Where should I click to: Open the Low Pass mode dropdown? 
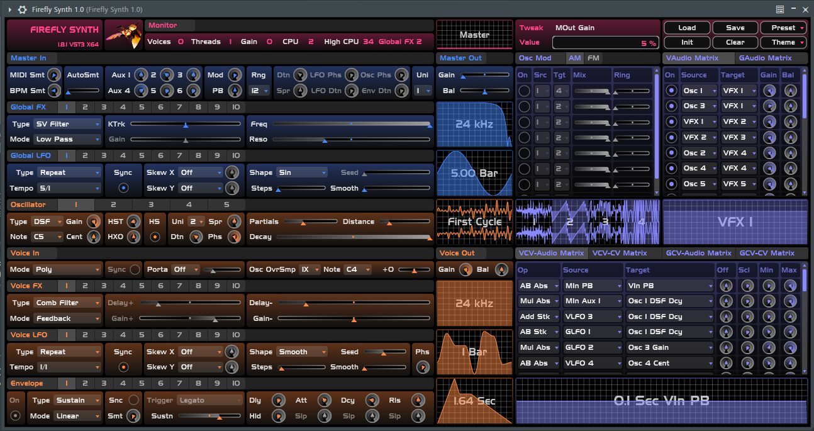(67, 139)
